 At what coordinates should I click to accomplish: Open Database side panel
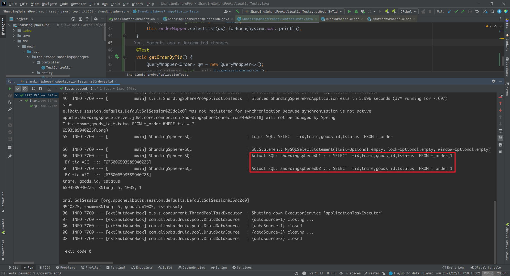point(507,67)
